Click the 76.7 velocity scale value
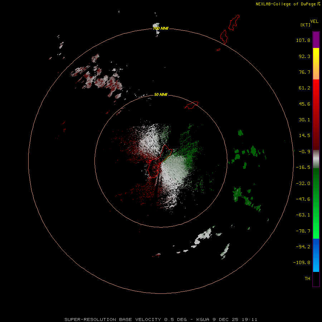The height and width of the screenshot is (322, 322). [x=304, y=72]
